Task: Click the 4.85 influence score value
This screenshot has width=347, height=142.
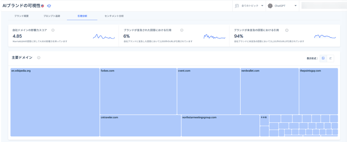Action: pyautogui.click(x=17, y=36)
